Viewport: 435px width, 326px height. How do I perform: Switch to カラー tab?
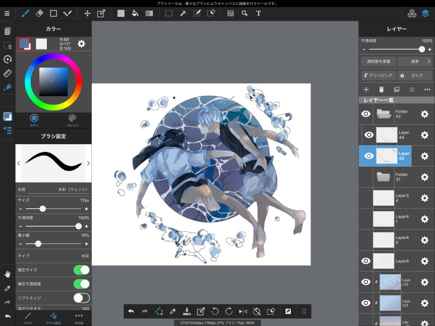click(x=34, y=120)
